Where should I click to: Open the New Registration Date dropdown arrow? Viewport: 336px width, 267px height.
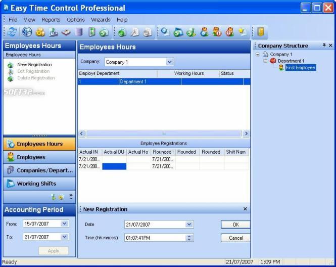[x=189, y=225]
